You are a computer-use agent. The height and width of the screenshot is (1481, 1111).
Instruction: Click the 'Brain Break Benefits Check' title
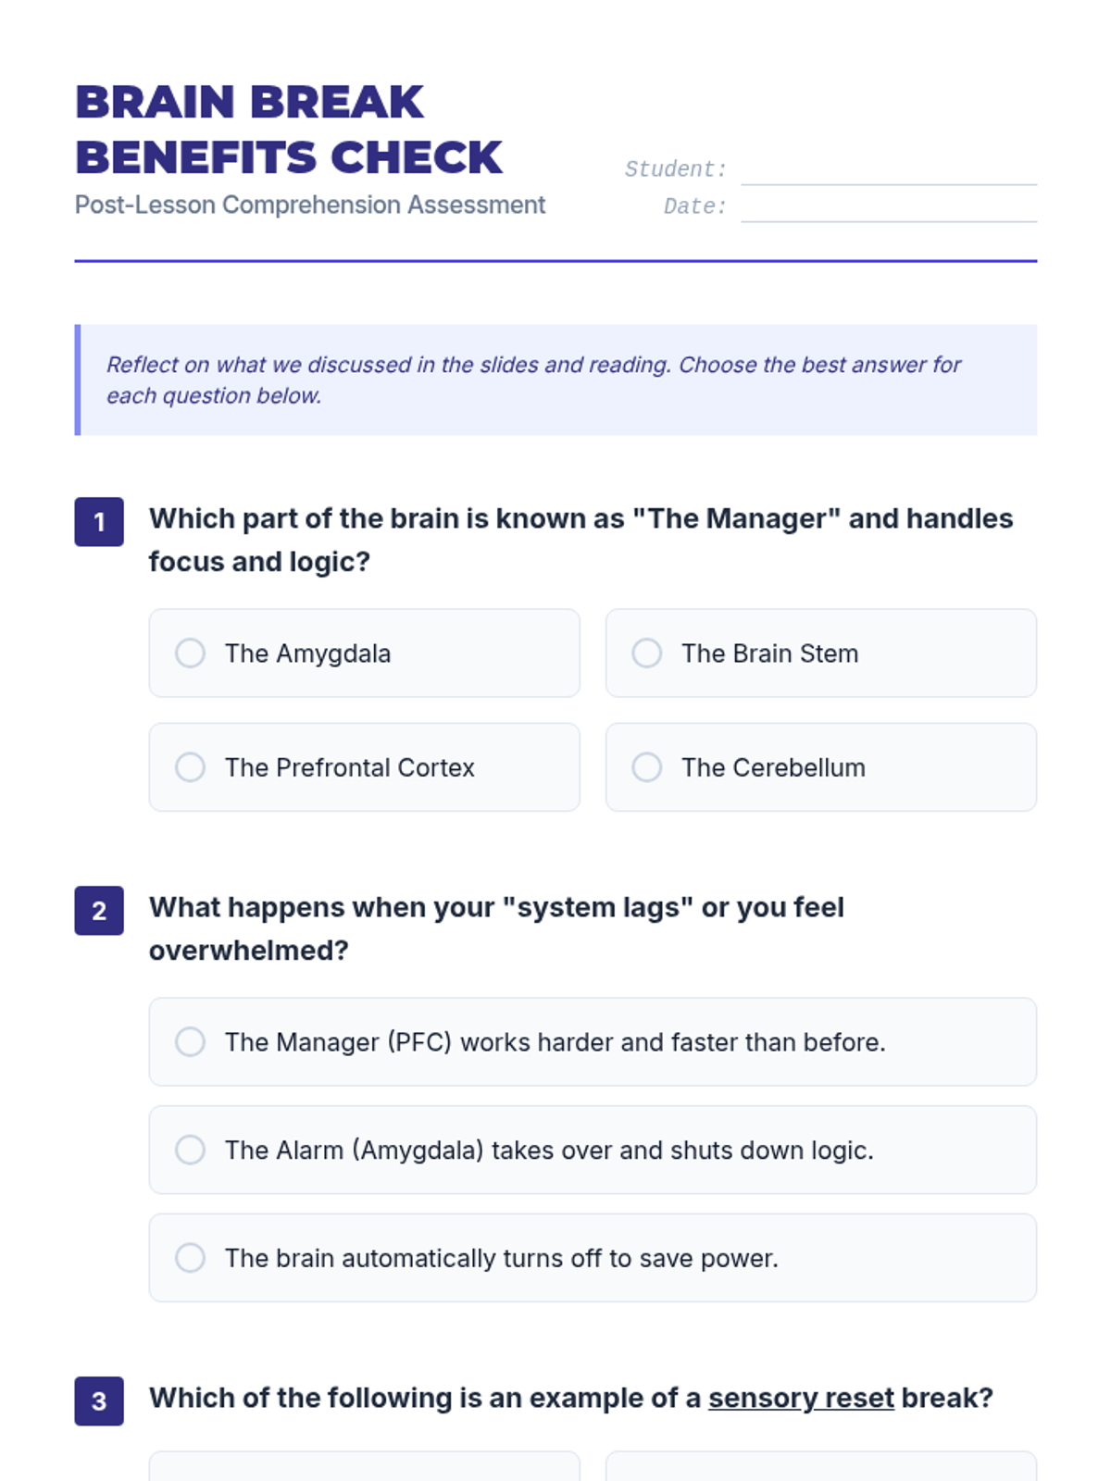289,130
